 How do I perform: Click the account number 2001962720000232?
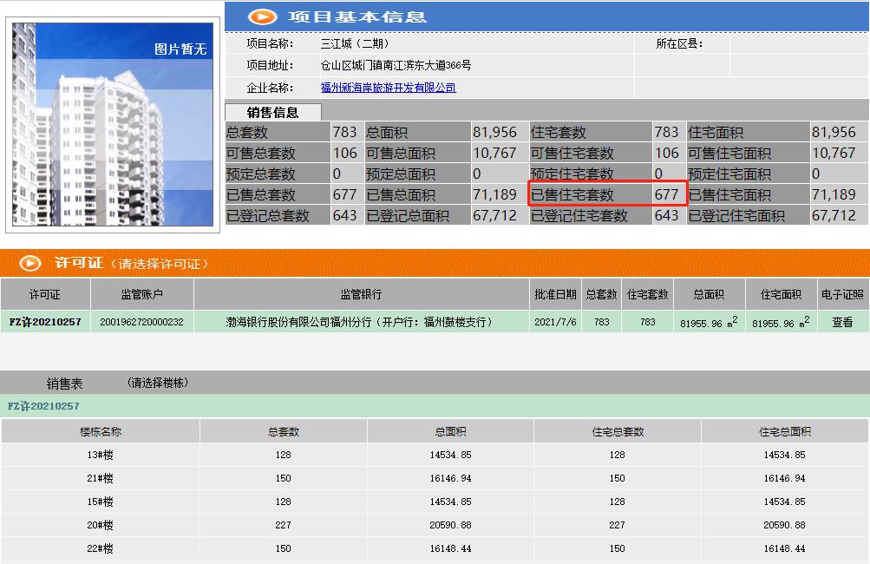[141, 322]
